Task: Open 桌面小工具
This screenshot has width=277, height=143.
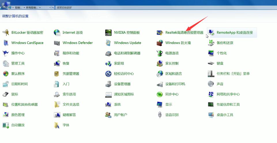Action: click(221, 115)
